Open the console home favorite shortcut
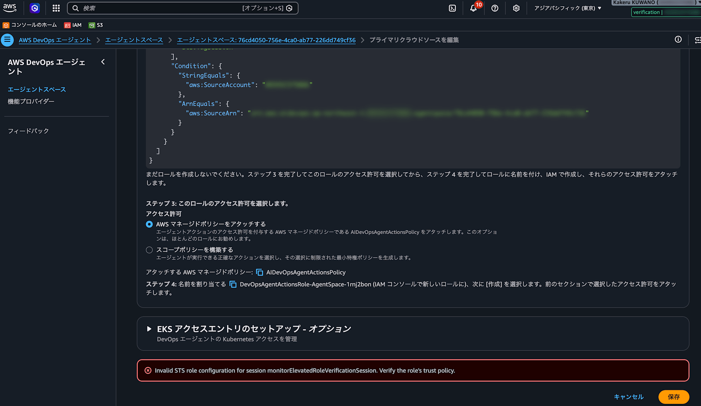 pyautogui.click(x=30, y=25)
